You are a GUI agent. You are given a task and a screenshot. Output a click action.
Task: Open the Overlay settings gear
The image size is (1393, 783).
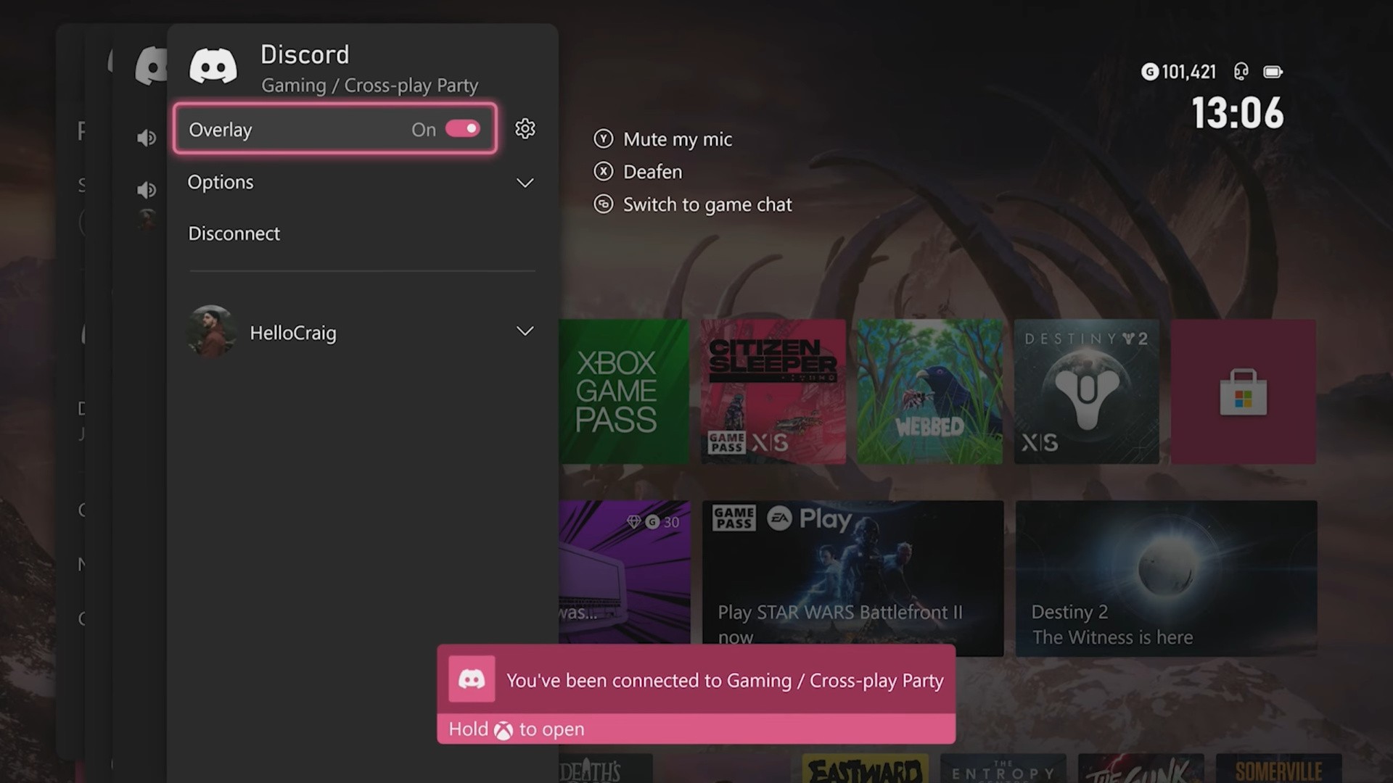point(525,129)
